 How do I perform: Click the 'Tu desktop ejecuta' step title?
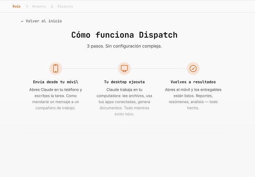[x=125, y=82]
